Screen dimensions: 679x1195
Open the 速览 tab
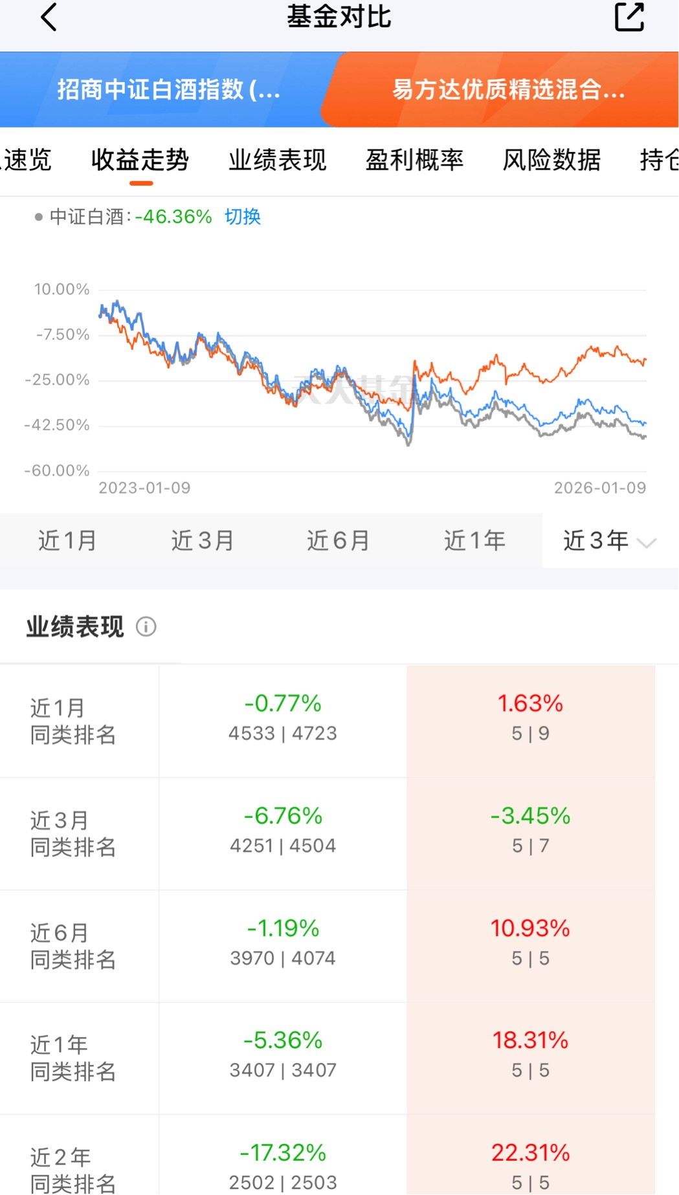coord(27,160)
